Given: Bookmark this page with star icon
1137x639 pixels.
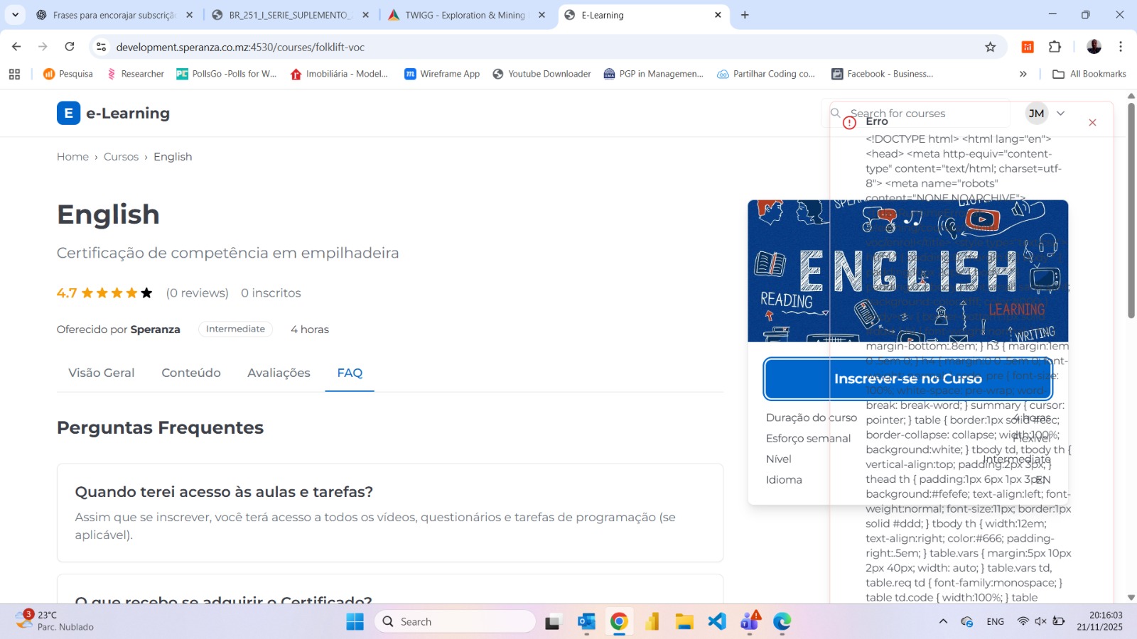Looking at the screenshot, I should click(990, 47).
